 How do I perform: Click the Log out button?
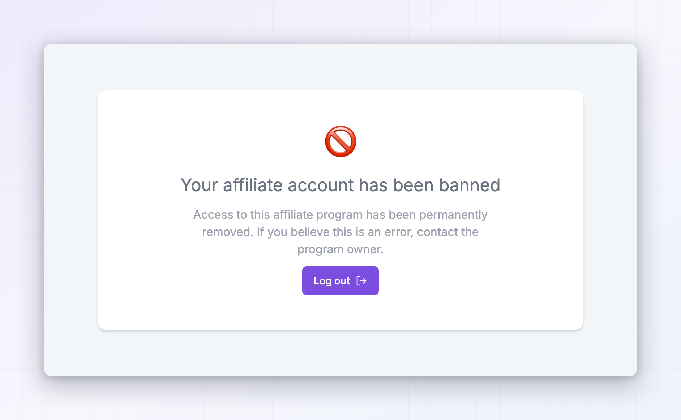click(340, 281)
